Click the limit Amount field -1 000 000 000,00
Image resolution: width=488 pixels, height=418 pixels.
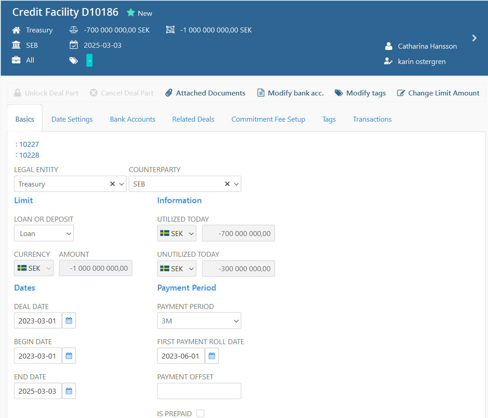coord(95,268)
